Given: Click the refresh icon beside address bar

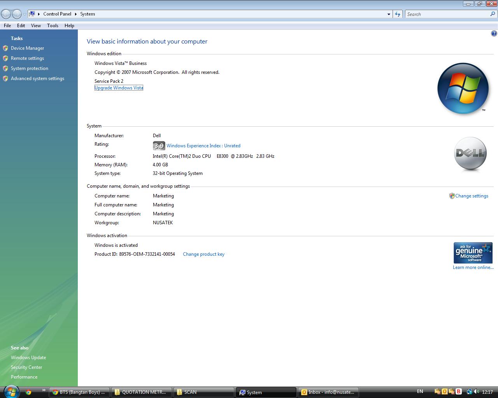Looking at the screenshot, I should [397, 14].
